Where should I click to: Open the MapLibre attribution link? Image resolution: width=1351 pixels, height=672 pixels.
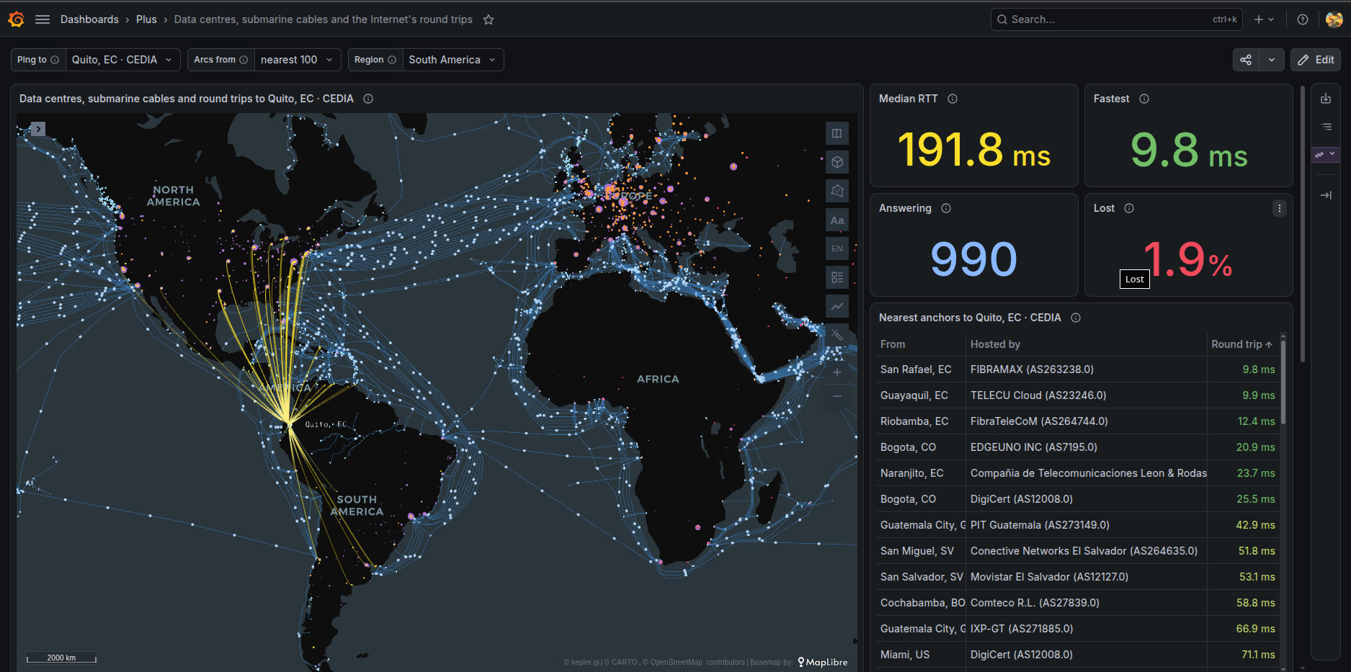coord(823,662)
